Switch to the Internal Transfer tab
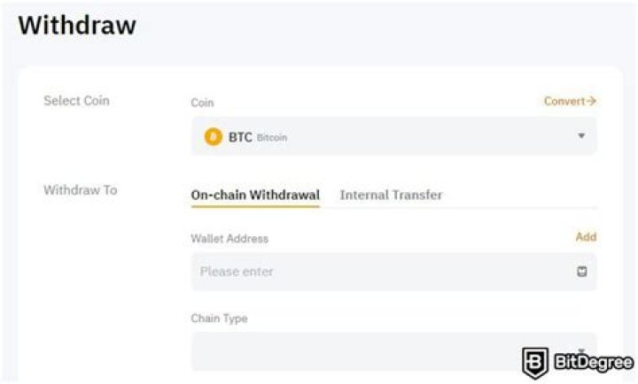Screen dimensions: 638x384 pos(391,195)
